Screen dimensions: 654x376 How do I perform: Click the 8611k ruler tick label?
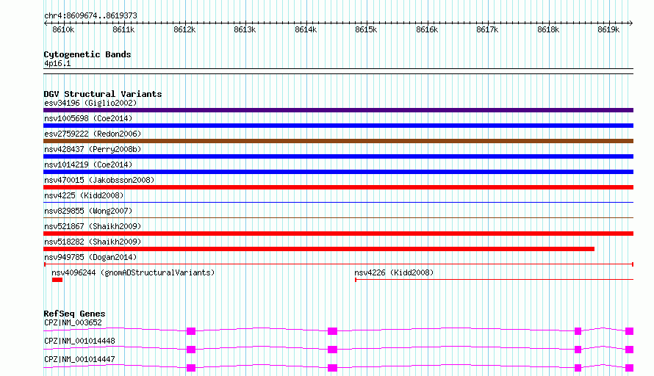pyautogui.click(x=124, y=29)
